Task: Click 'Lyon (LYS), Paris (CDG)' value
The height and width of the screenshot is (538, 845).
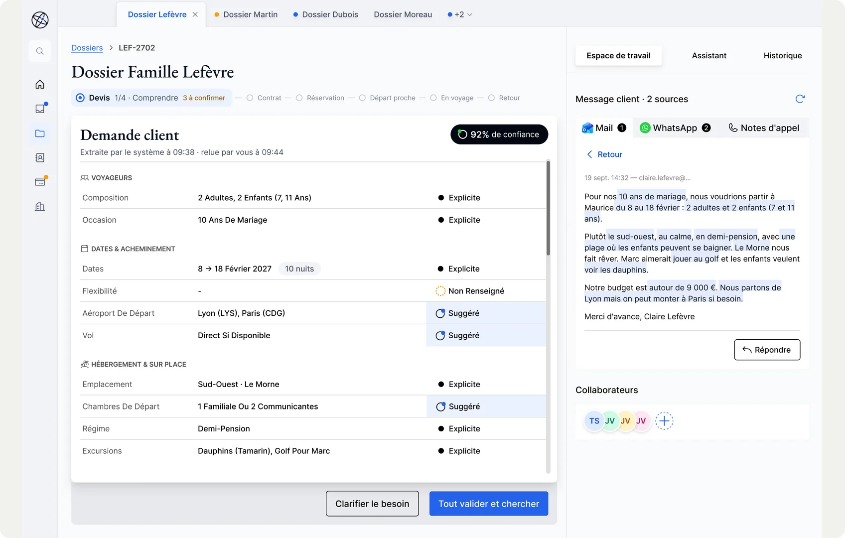Action: pyautogui.click(x=242, y=313)
